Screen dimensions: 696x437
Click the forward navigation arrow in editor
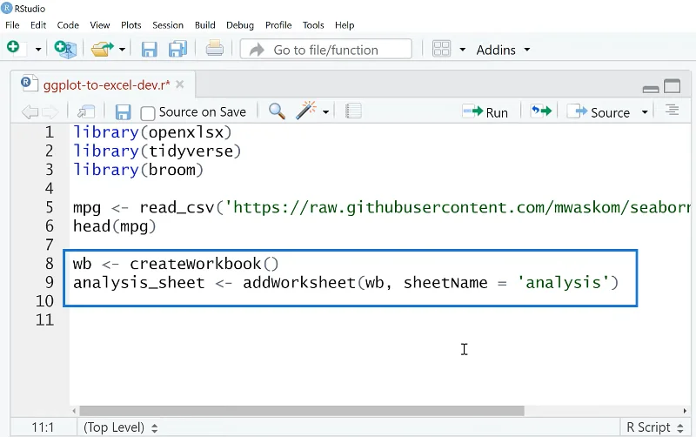[50, 112]
